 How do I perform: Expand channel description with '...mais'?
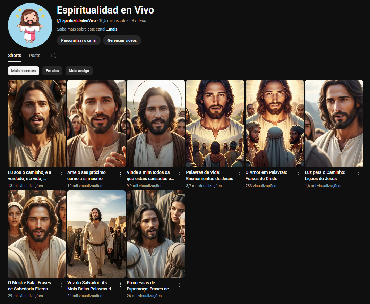[x=112, y=29]
